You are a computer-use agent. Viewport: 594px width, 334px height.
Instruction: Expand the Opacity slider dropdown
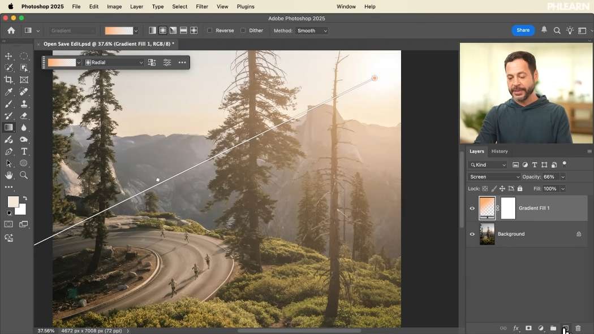coord(563,177)
